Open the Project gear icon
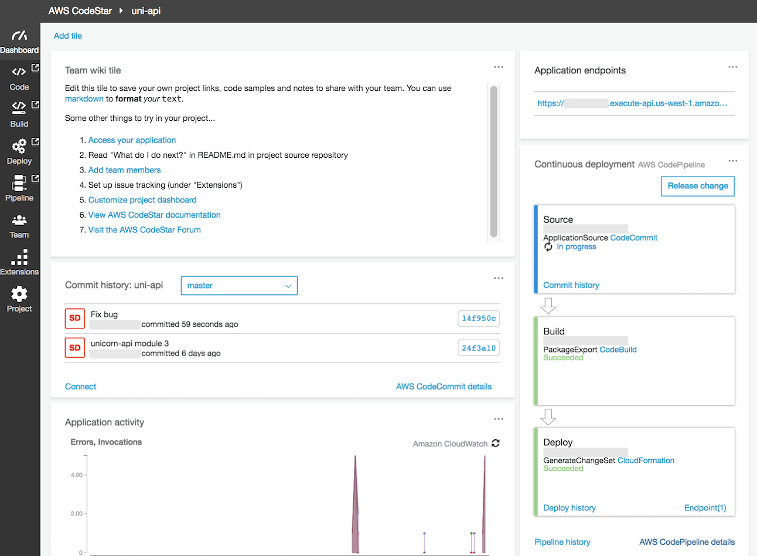 point(19,294)
